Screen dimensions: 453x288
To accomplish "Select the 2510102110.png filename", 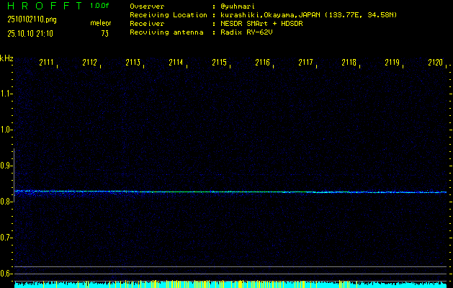I will point(31,19).
